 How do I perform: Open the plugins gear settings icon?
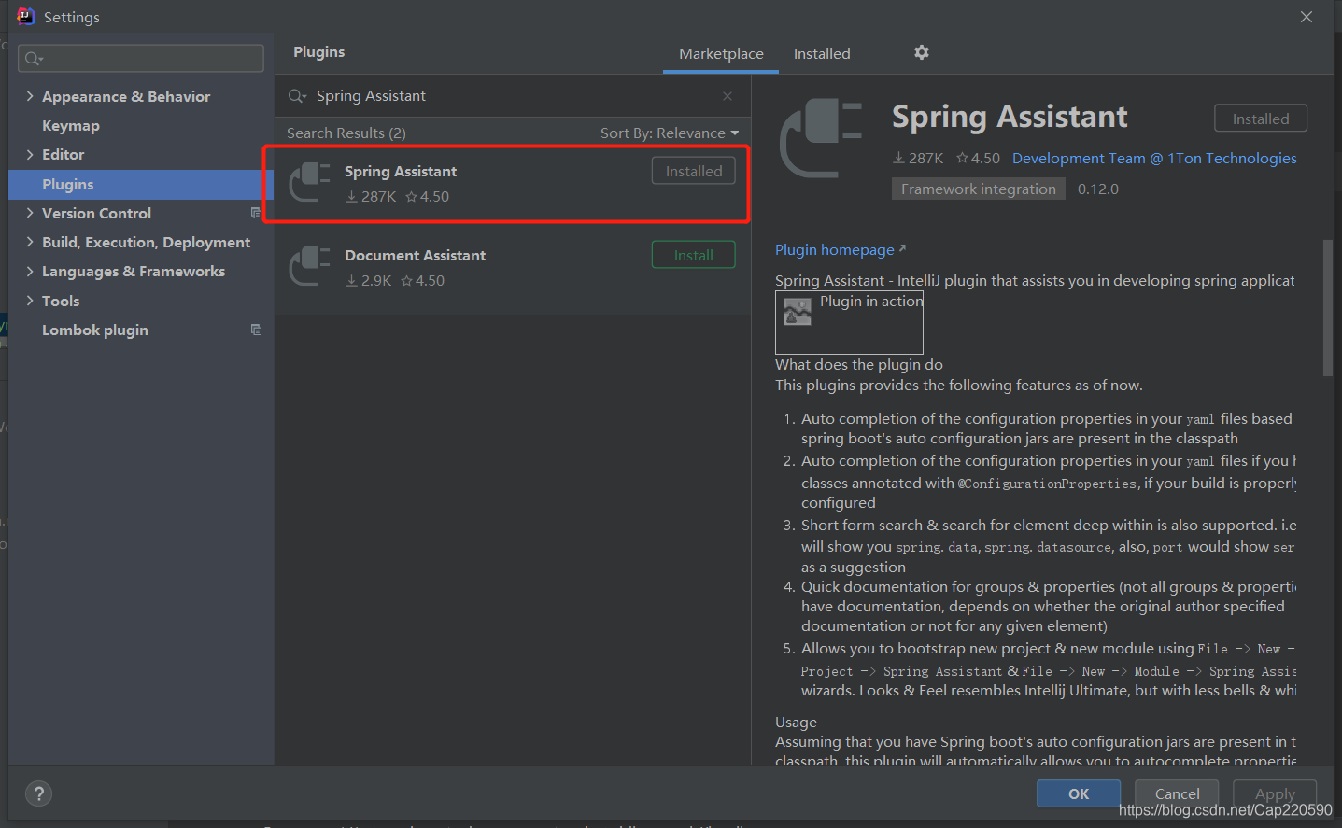click(x=921, y=52)
